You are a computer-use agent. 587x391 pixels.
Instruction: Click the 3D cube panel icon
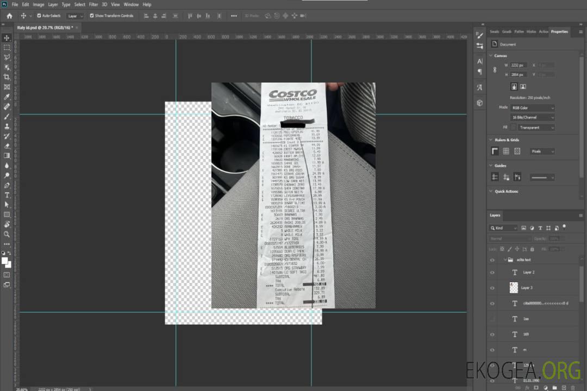point(480,103)
